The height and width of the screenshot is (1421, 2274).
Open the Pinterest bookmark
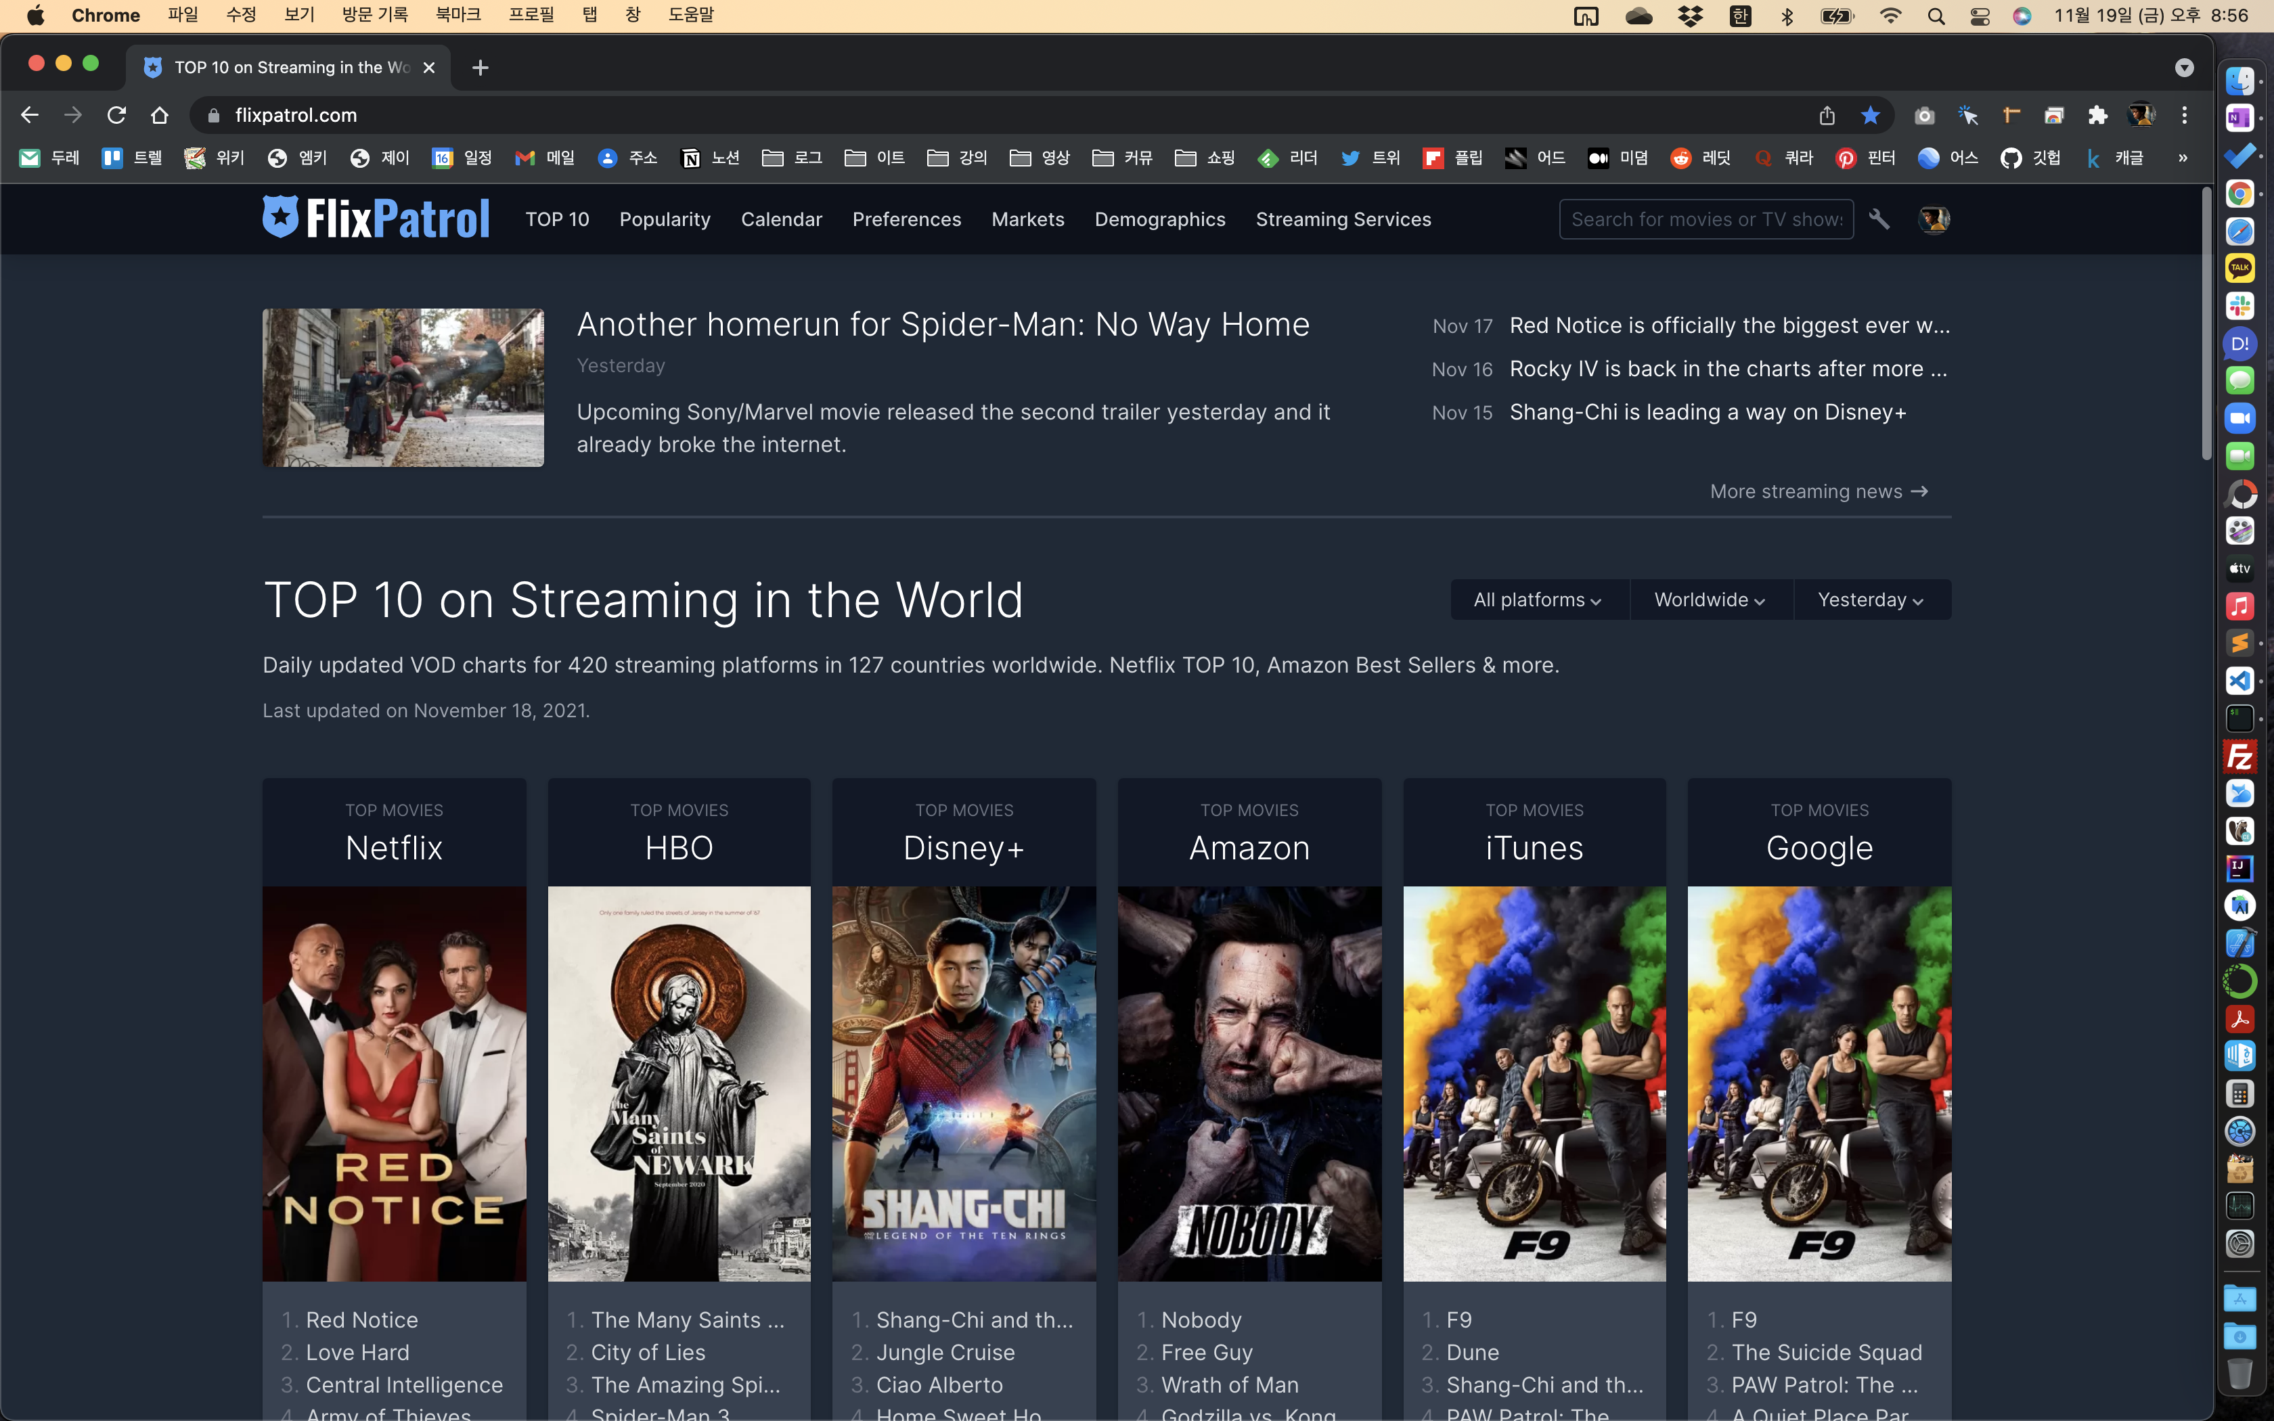[x=1865, y=158]
